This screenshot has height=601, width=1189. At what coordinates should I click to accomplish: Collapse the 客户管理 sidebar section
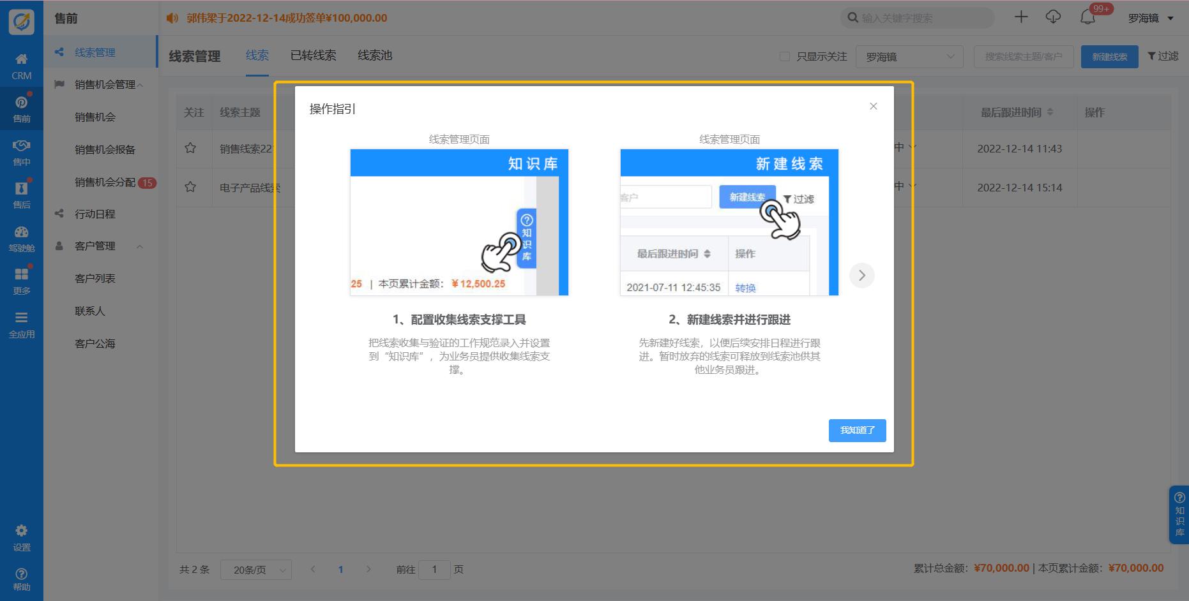coord(140,246)
